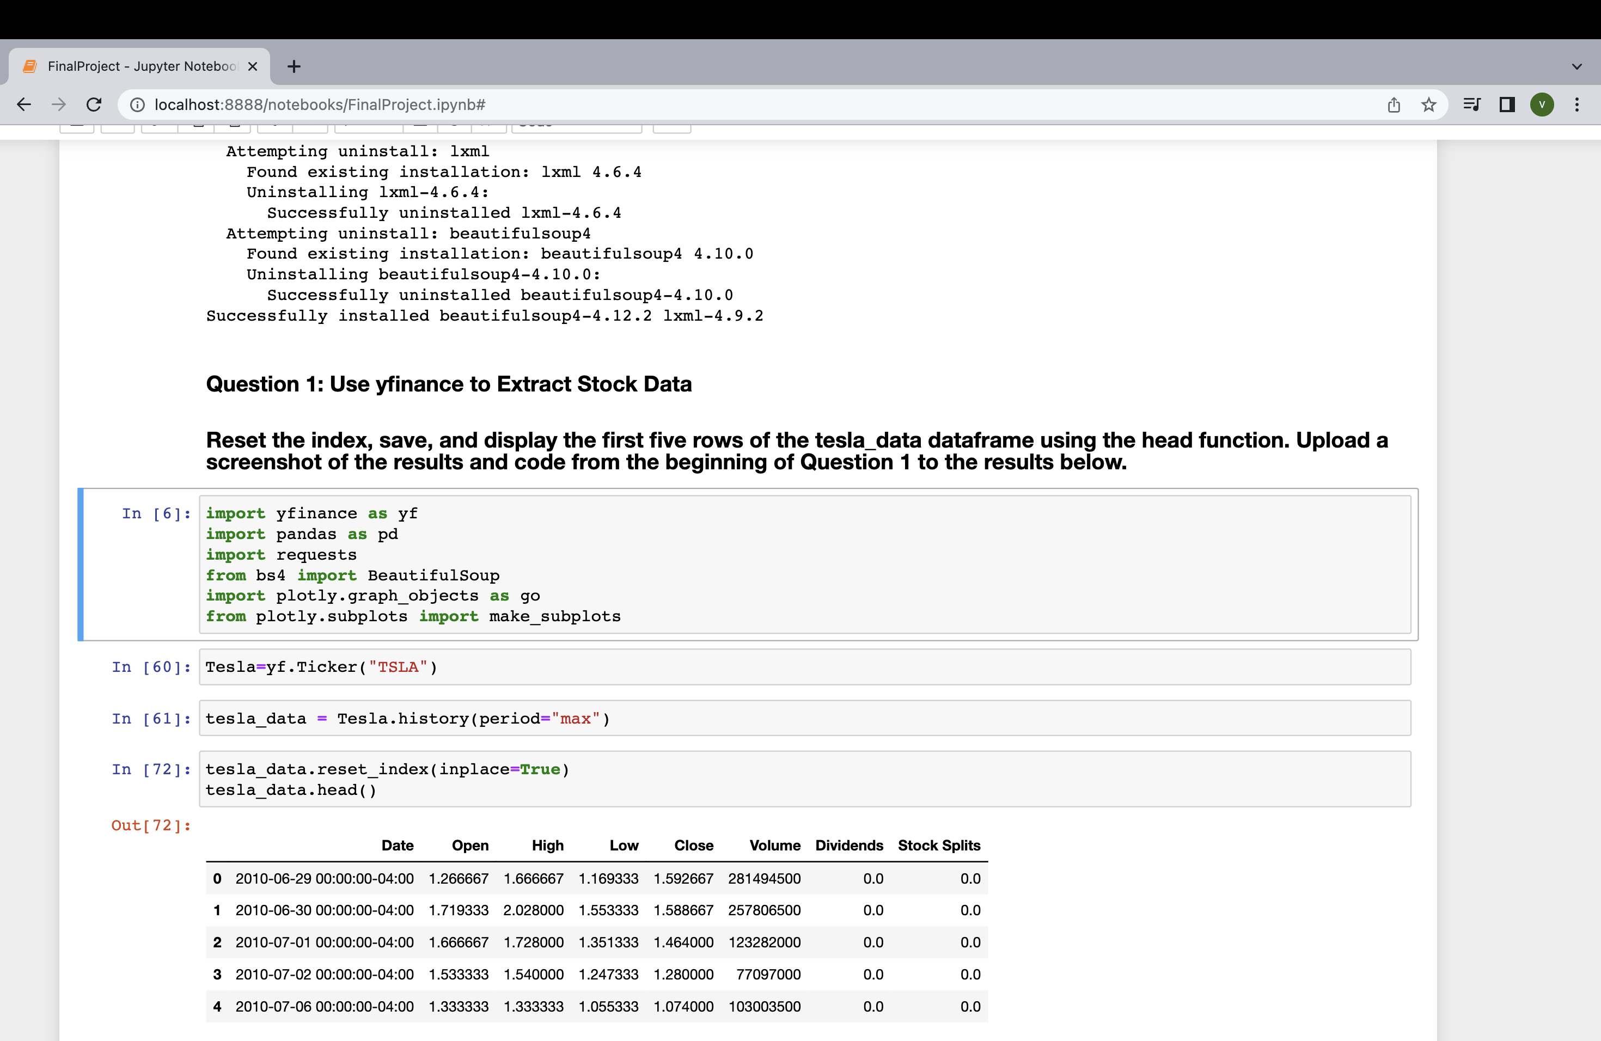Click the green profile avatar V
This screenshot has width=1601, height=1041.
tap(1543, 104)
